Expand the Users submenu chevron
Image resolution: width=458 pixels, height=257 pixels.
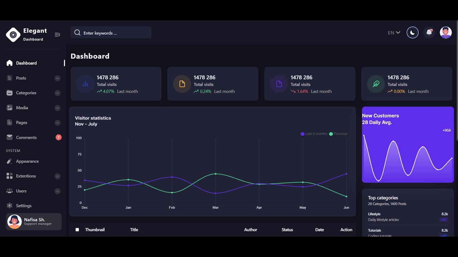click(58, 191)
